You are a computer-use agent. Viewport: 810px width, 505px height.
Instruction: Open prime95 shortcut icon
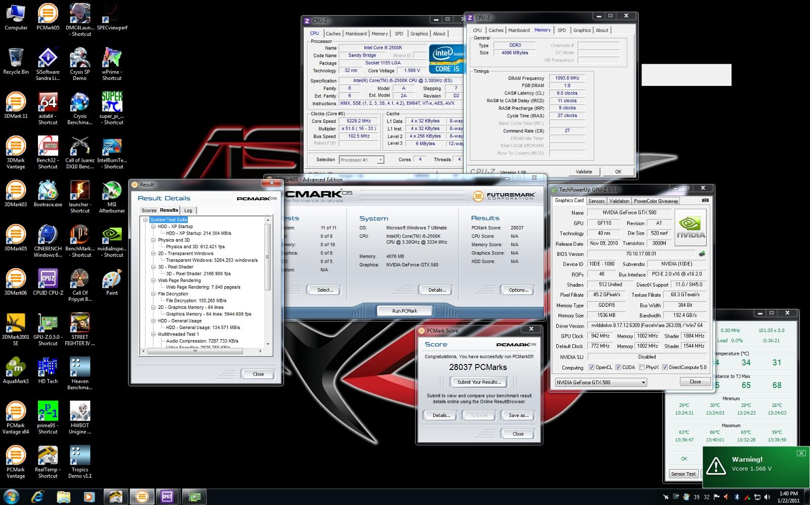pos(48,417)
